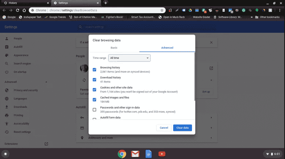Open the Instapaper Text bookmark

30,17
